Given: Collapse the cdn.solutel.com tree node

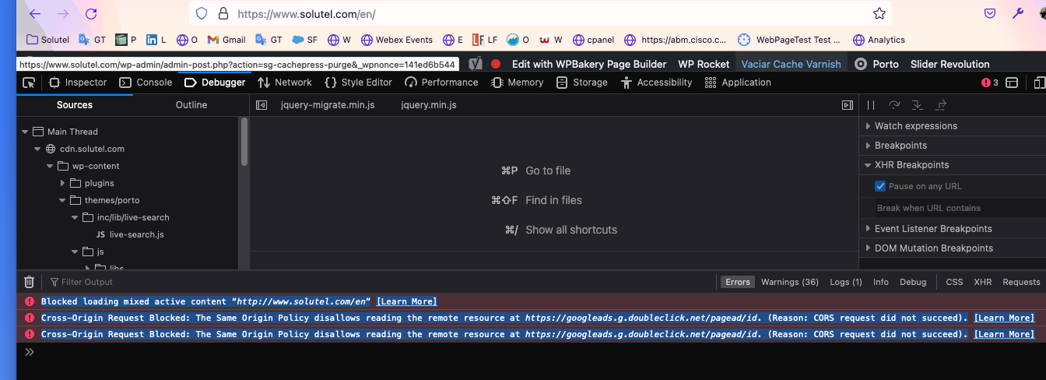Looking at the screenshot, I should tap(37, 149).
